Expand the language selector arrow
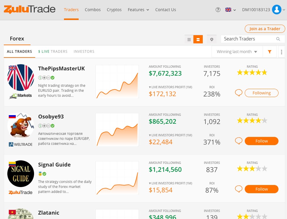 coord(235,10)
